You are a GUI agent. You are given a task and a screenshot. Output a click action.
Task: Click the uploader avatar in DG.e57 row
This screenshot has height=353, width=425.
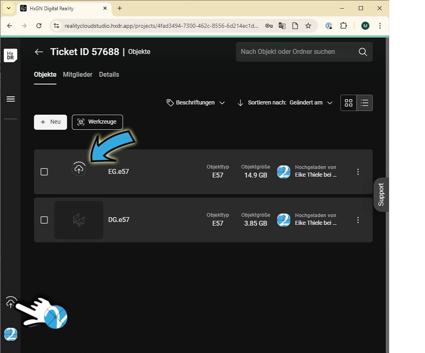[x=284, y=220]
